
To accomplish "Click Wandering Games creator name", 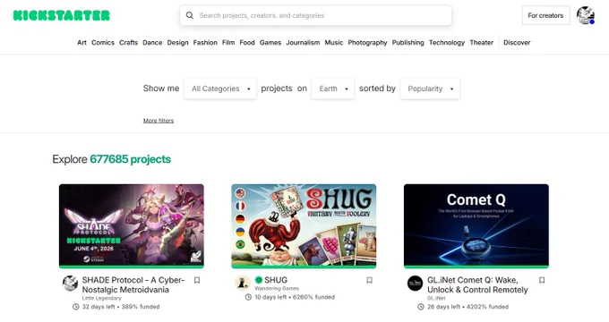I will [277, 289].
